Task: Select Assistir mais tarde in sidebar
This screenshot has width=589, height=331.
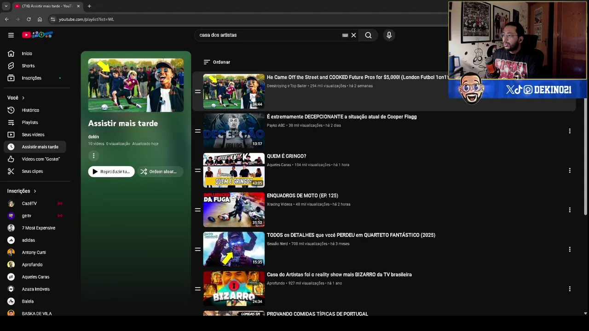Action: point(35,147)
